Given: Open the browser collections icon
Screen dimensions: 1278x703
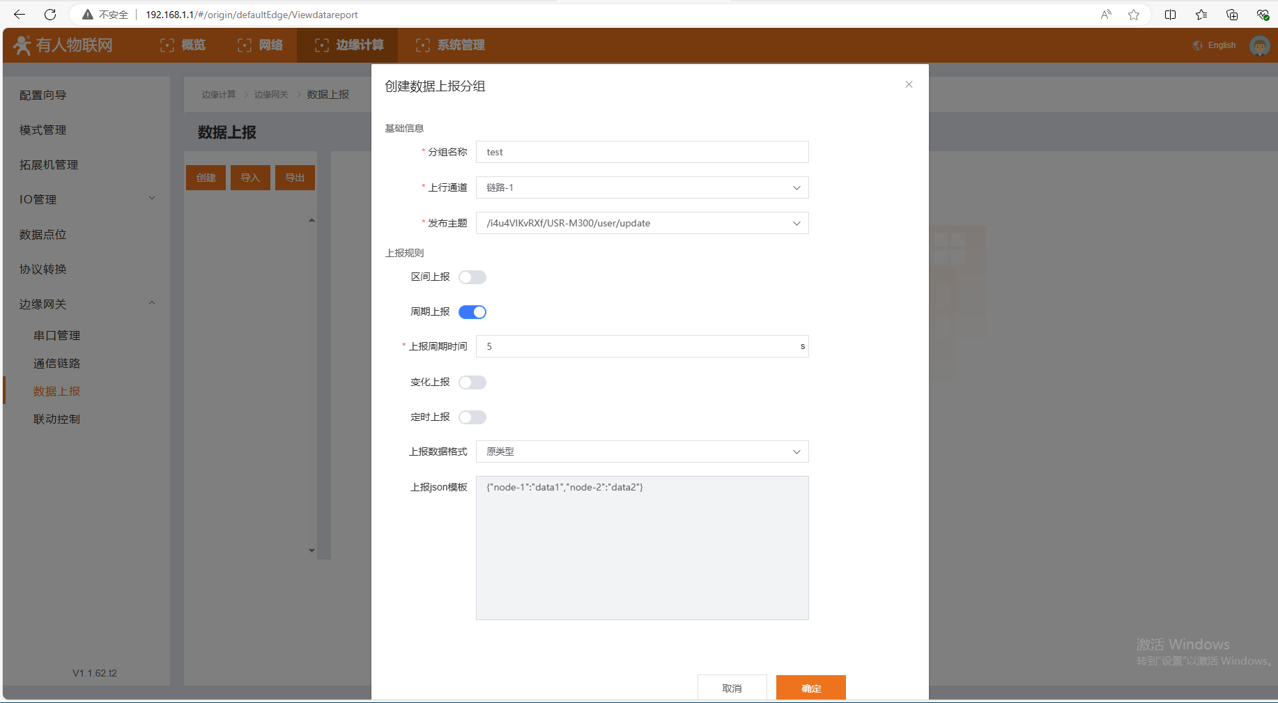Looking at the screenshot, I should coord(1231,15).
